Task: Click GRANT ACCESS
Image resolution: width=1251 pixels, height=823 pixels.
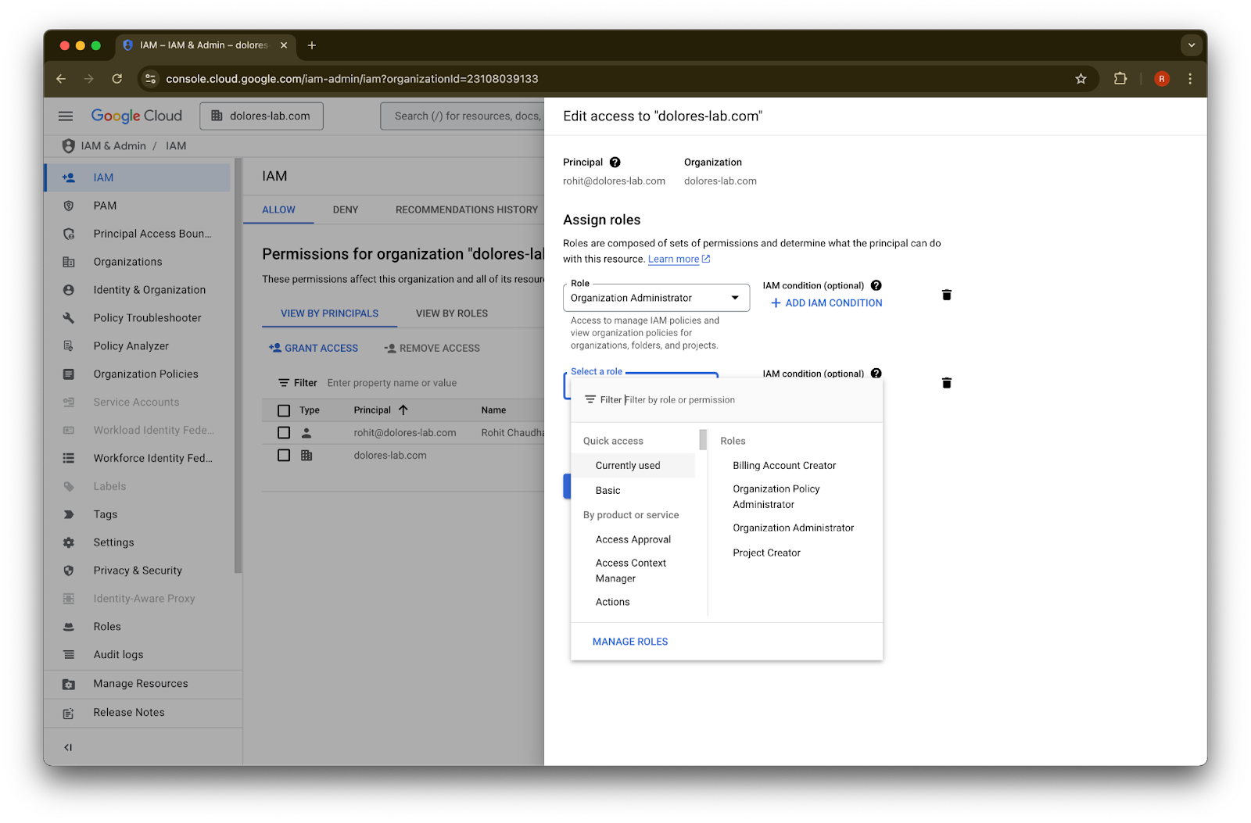Action: click(314, 349)
